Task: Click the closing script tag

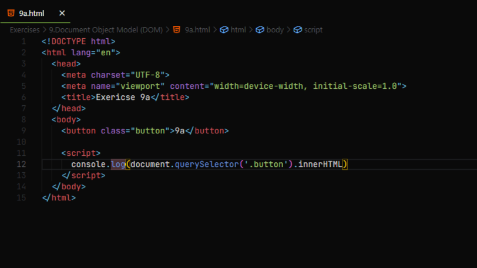Action: pos(83,176)
